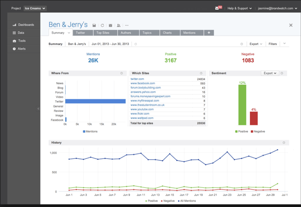Toggle Positive series in History legend

pos(152,201)
